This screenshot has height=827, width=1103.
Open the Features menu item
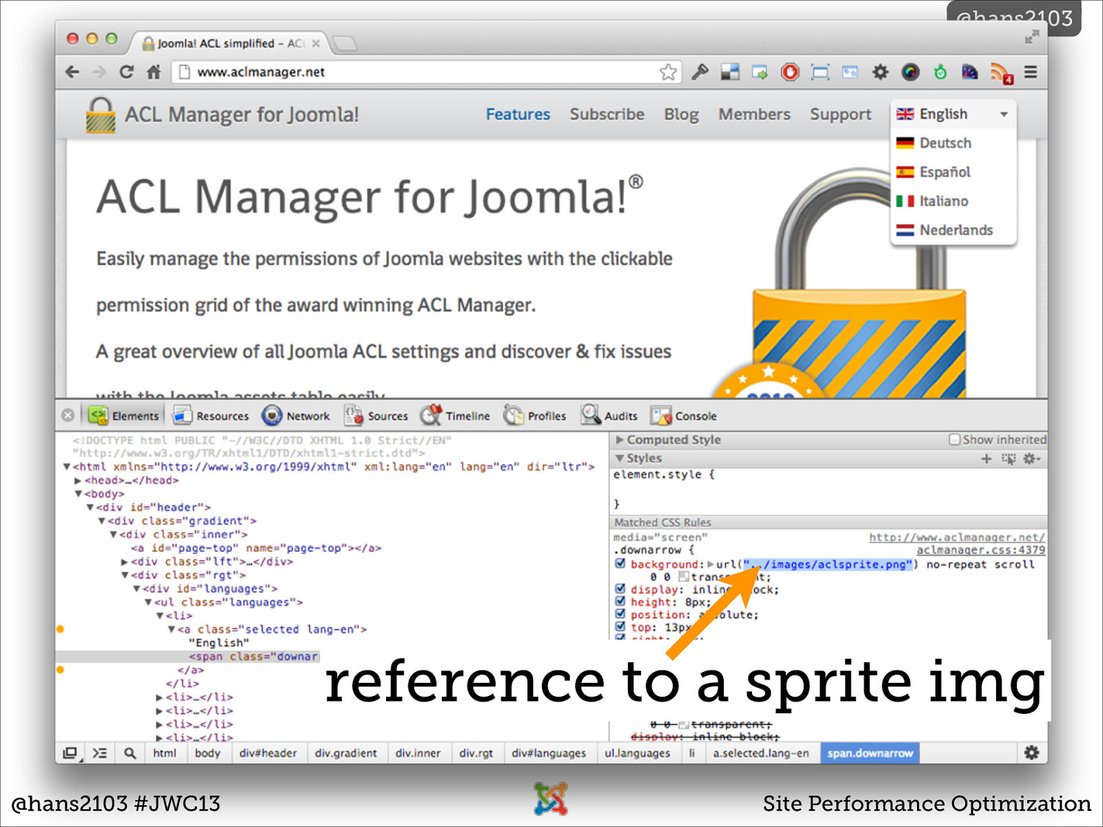(518, 114)
